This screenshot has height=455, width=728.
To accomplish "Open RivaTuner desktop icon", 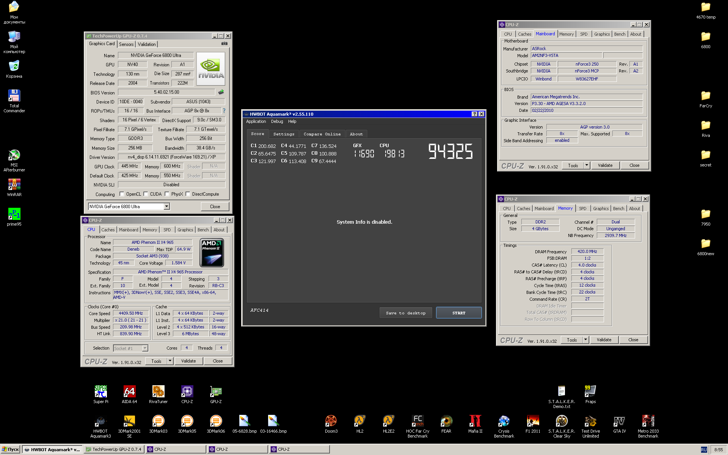I will click(x=158, y=394).
